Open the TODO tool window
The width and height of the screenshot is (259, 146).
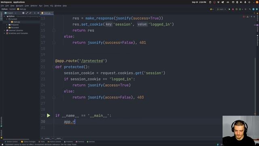42,142
